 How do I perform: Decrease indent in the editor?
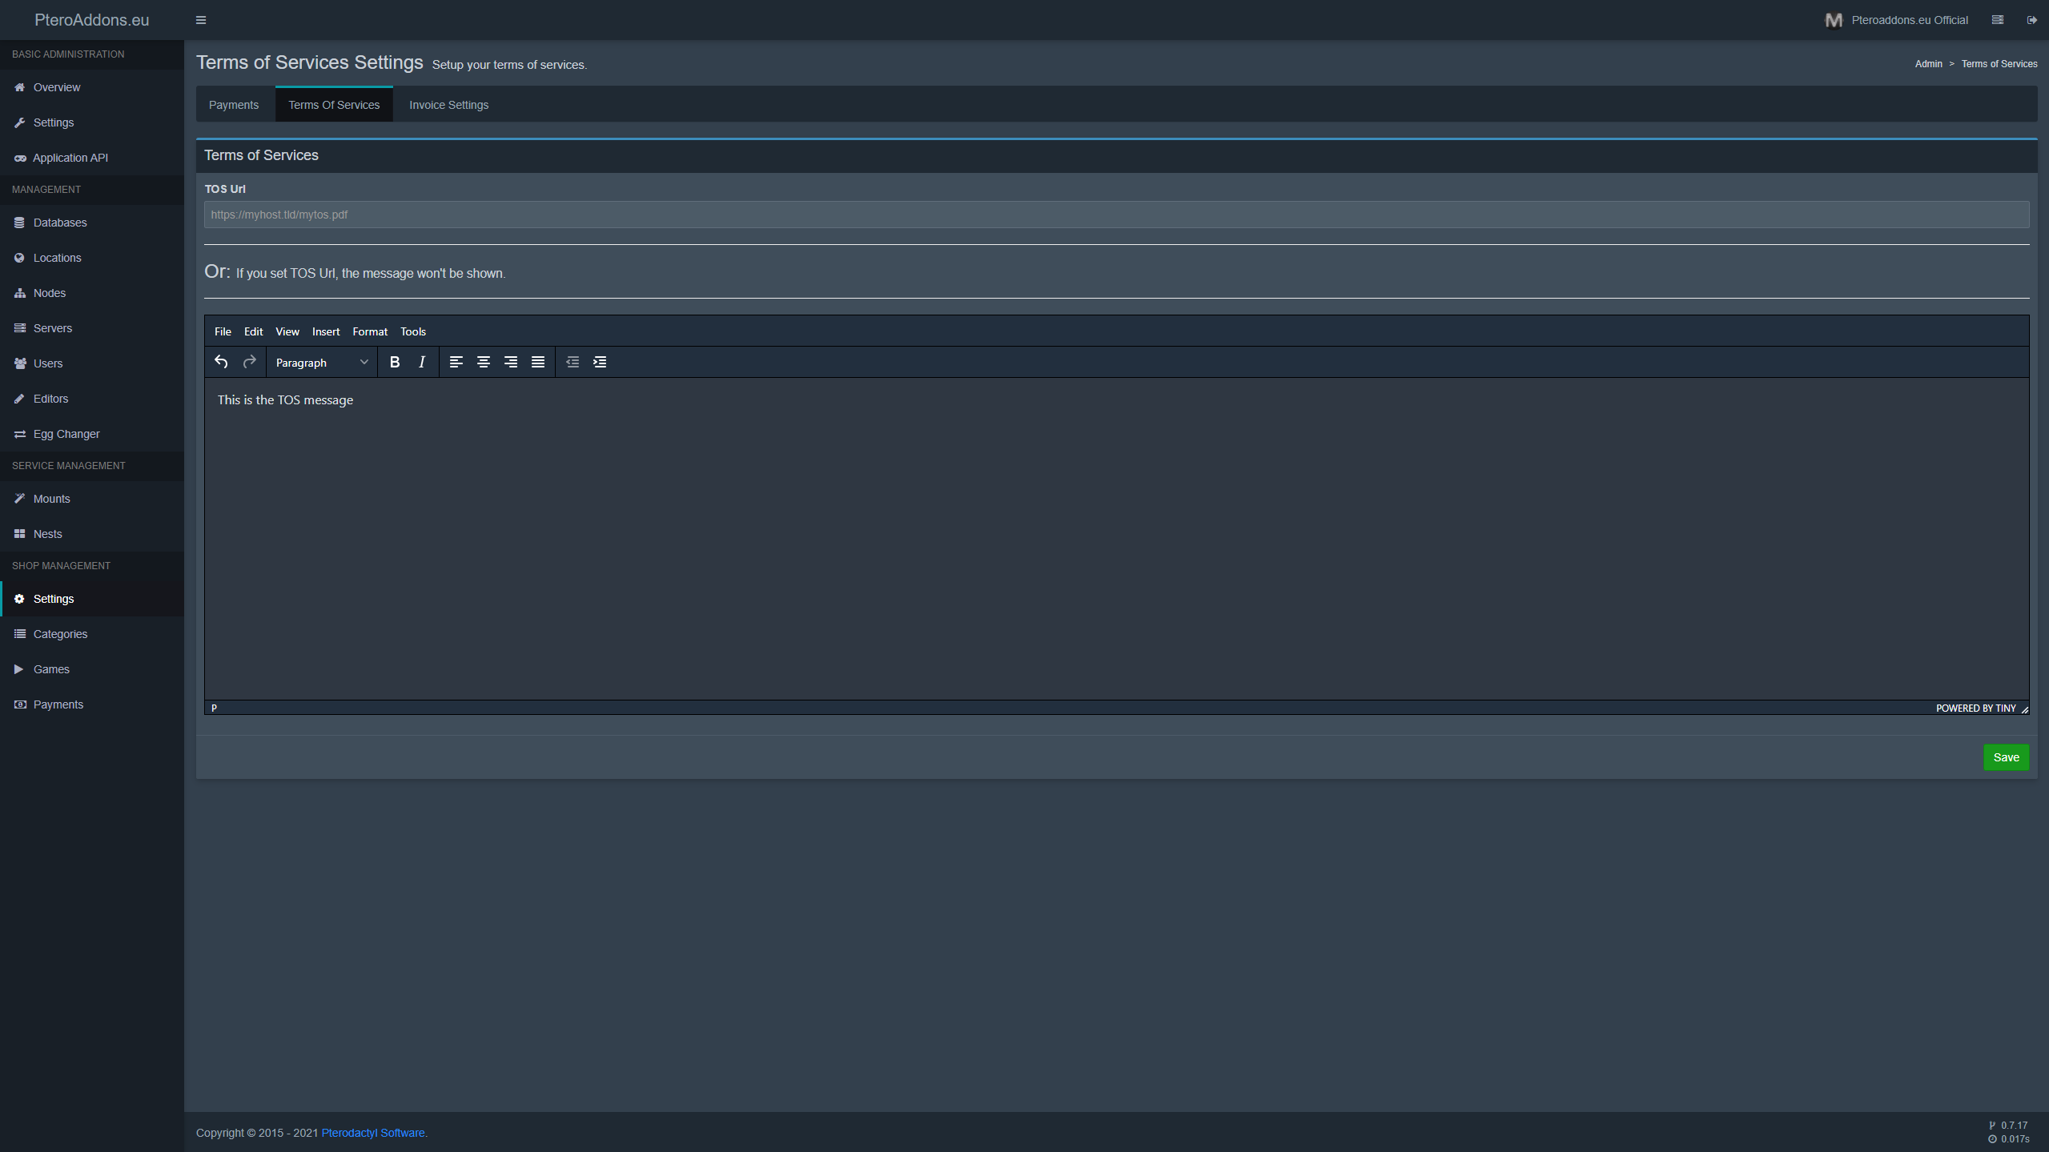[573, 362]
